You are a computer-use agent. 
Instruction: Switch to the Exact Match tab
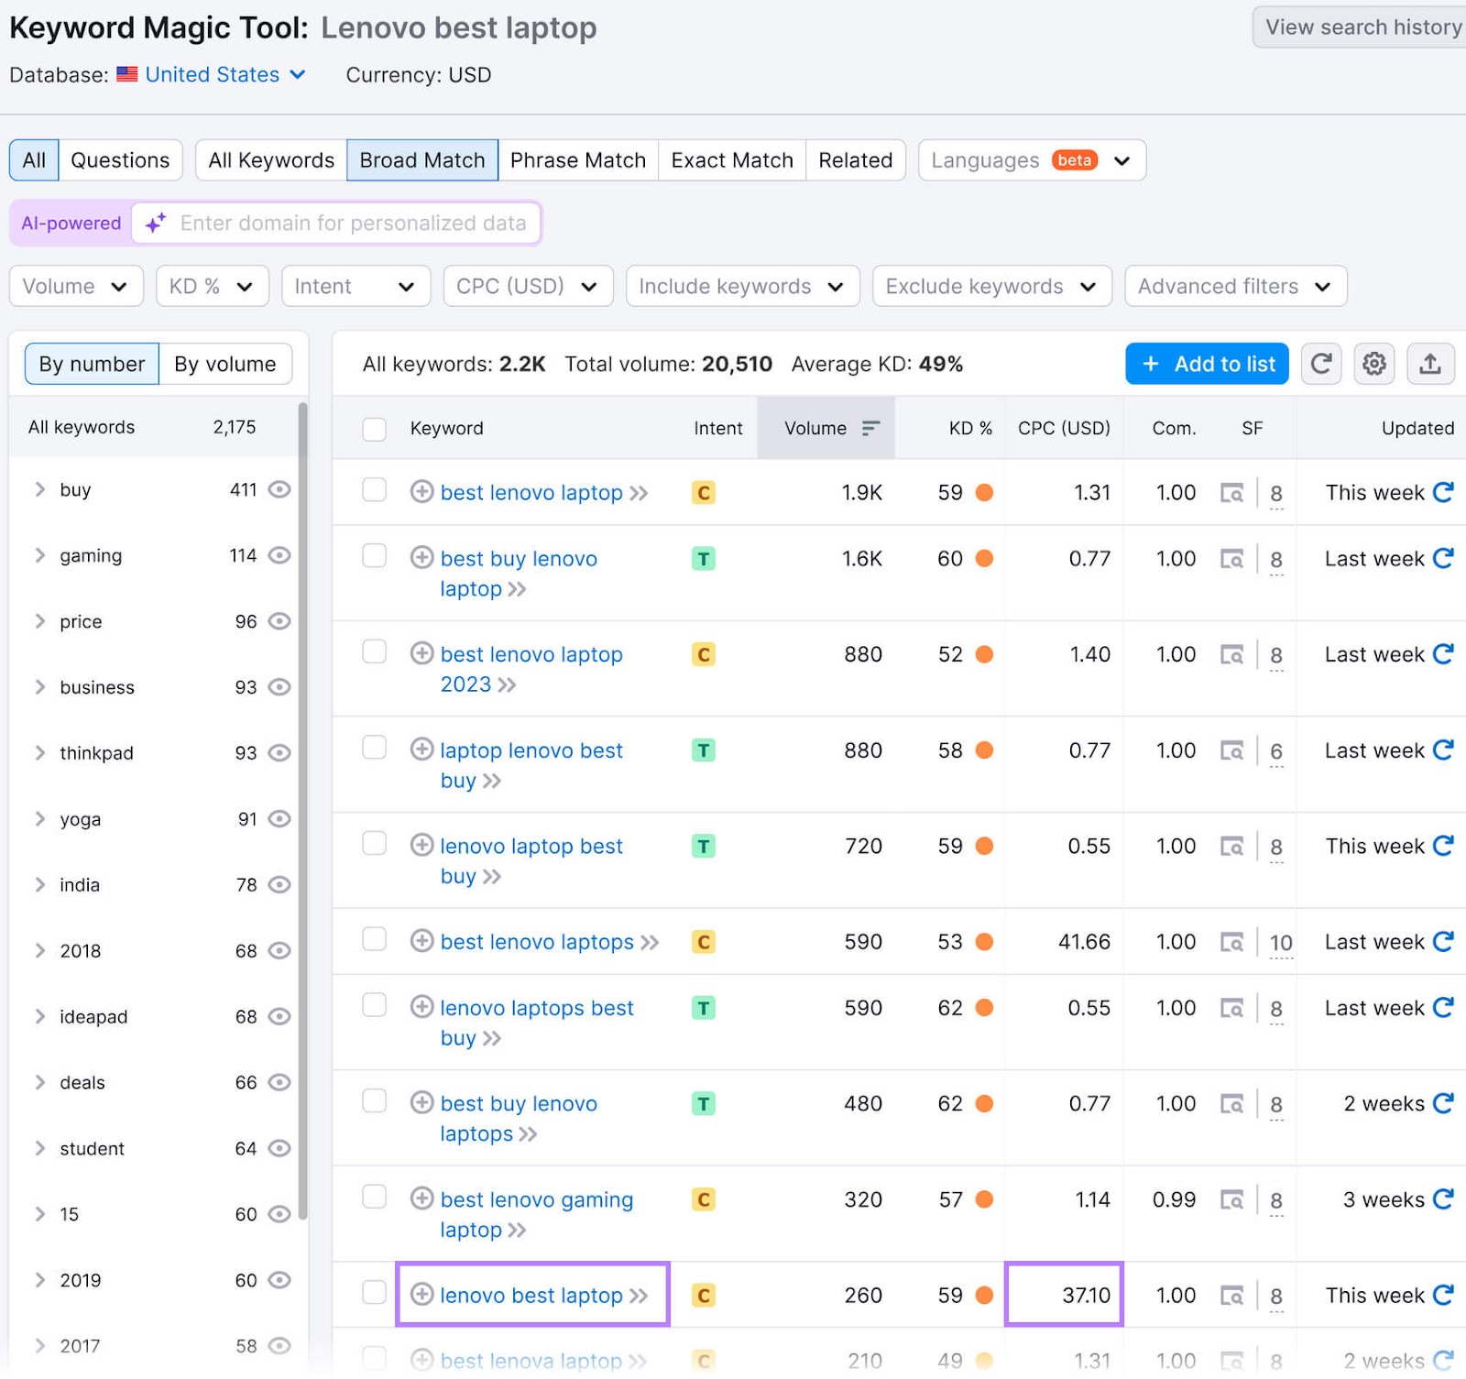[731, 159]
